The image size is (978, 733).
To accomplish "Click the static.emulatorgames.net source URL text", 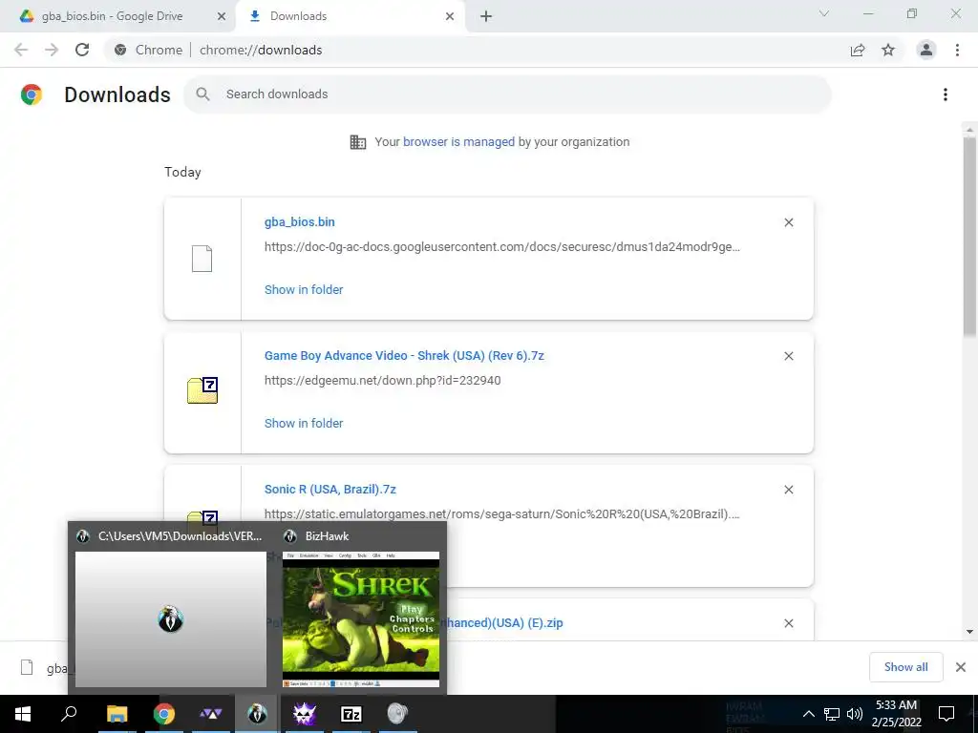I will pyautogui.click(x=502, y=514).
